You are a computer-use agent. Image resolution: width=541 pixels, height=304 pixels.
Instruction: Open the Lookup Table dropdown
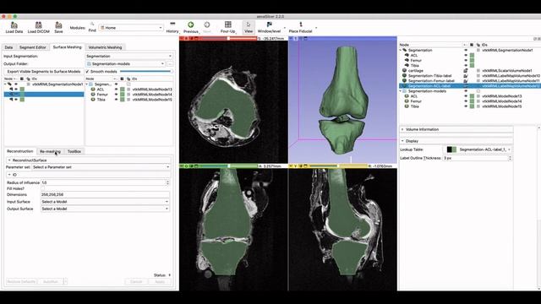click(478, 149)
